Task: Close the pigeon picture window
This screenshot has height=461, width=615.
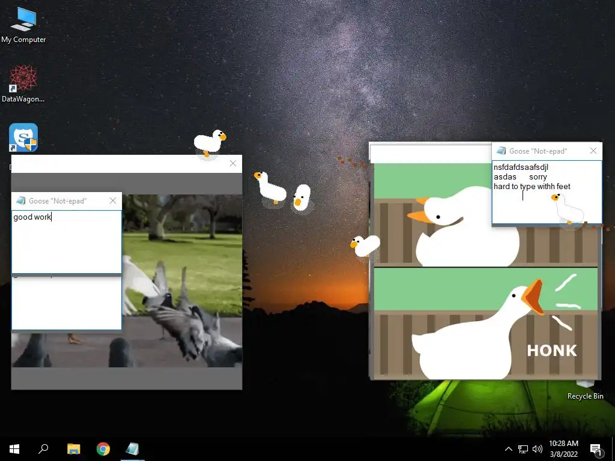Action: (x=233, y=163)
